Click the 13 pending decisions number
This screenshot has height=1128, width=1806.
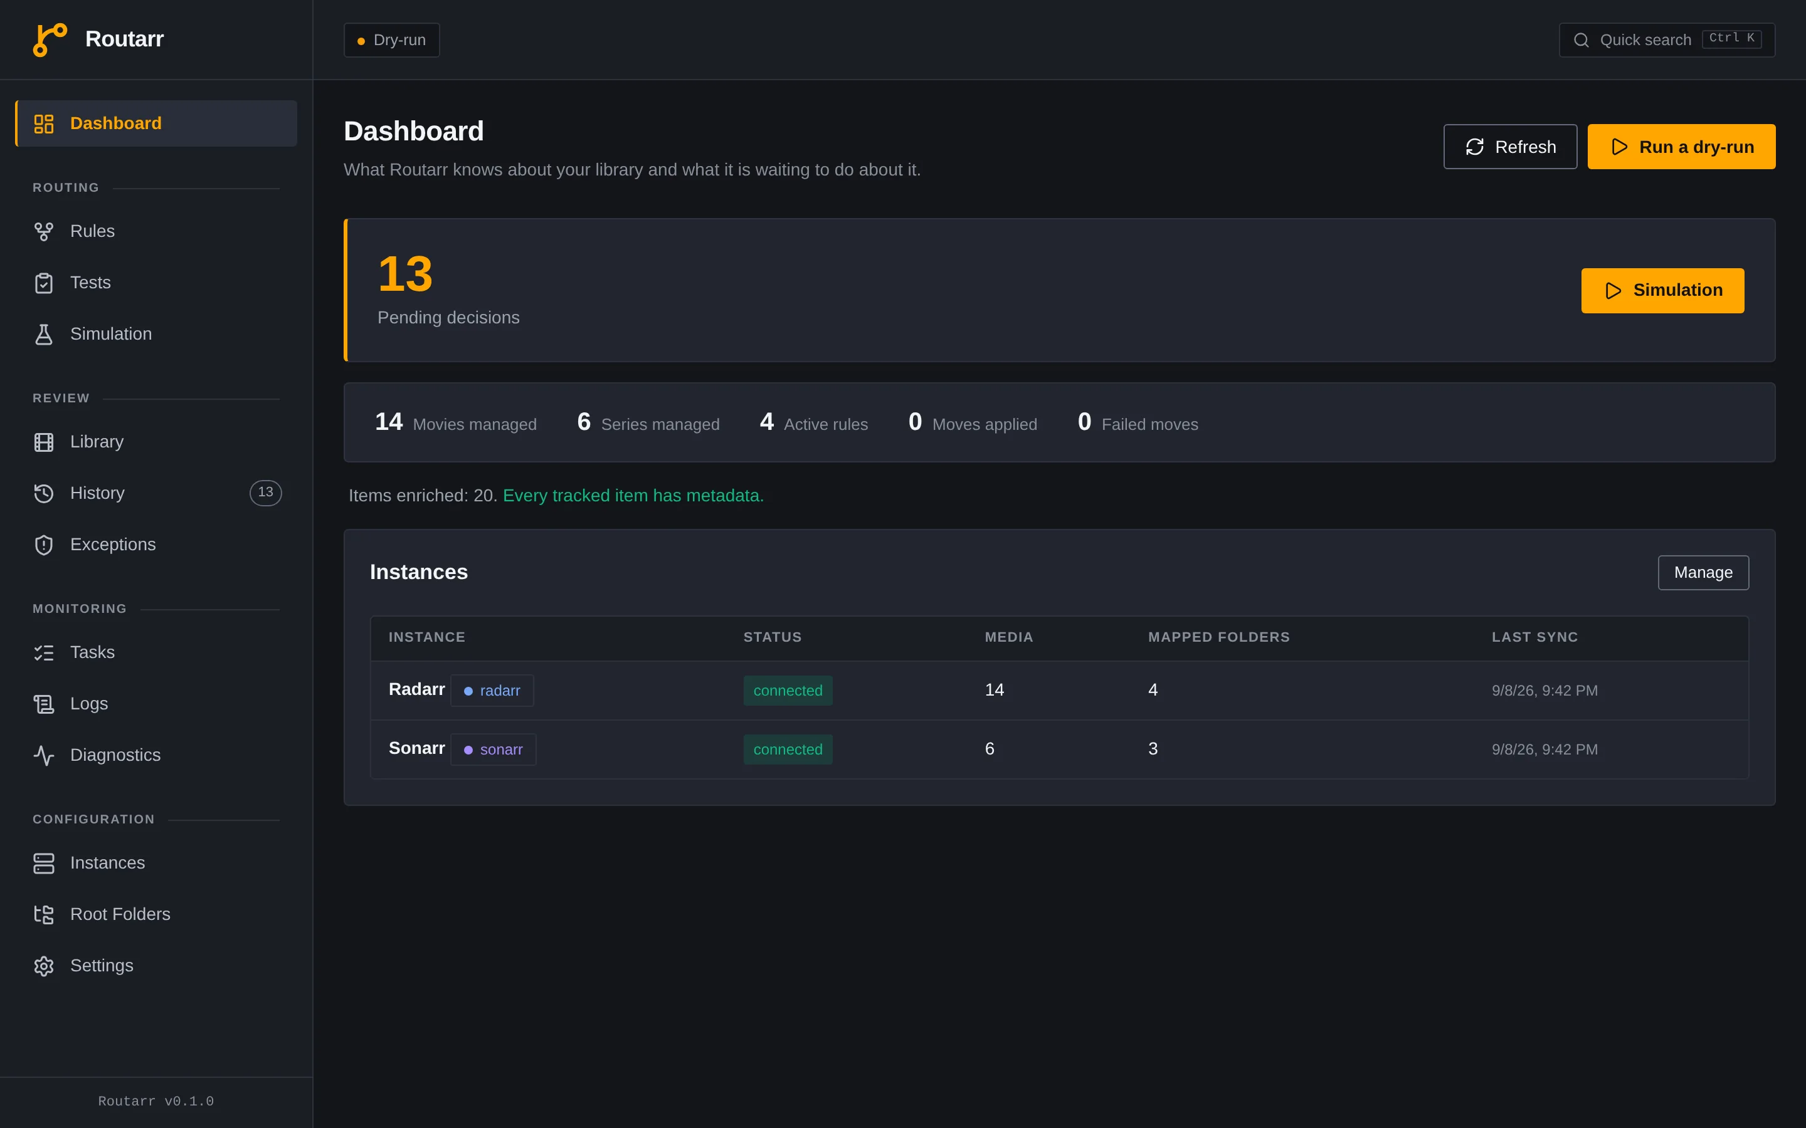click(x=405, y=274)
